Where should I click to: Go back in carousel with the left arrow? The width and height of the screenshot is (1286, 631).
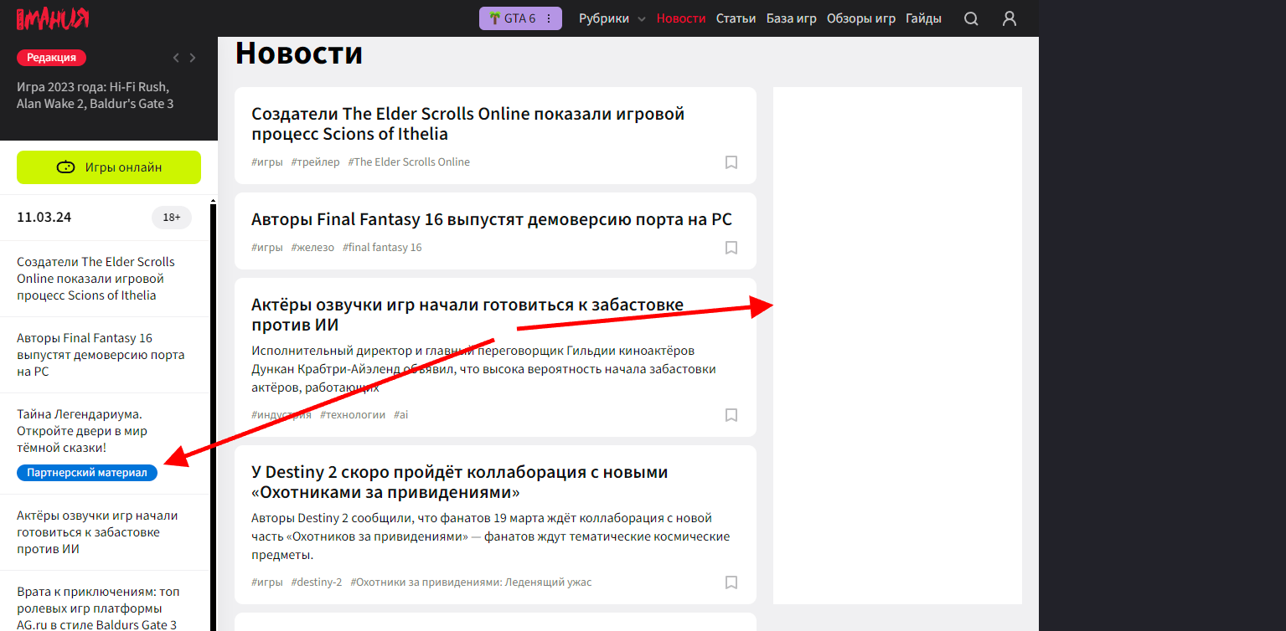(175, 57)
